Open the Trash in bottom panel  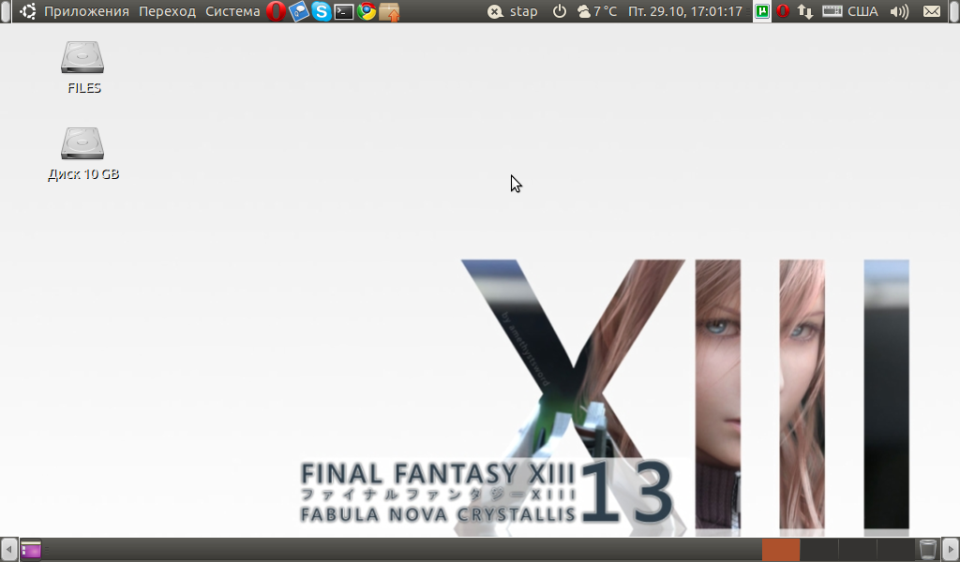928,550
